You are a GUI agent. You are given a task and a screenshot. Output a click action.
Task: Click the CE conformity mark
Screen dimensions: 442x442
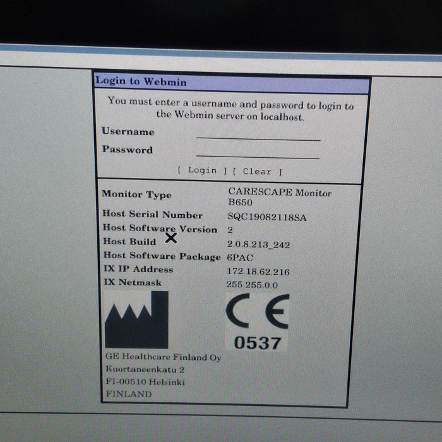257,312
